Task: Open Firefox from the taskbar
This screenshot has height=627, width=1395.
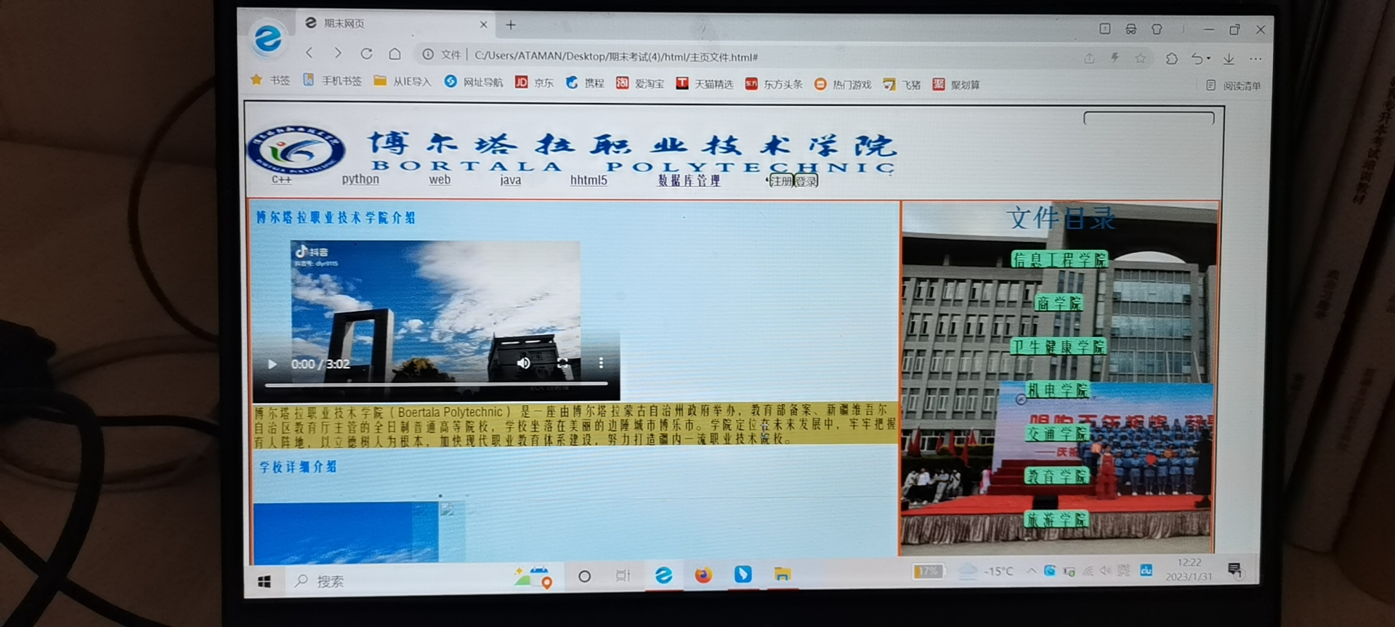Action: click(x=703, y=575)
